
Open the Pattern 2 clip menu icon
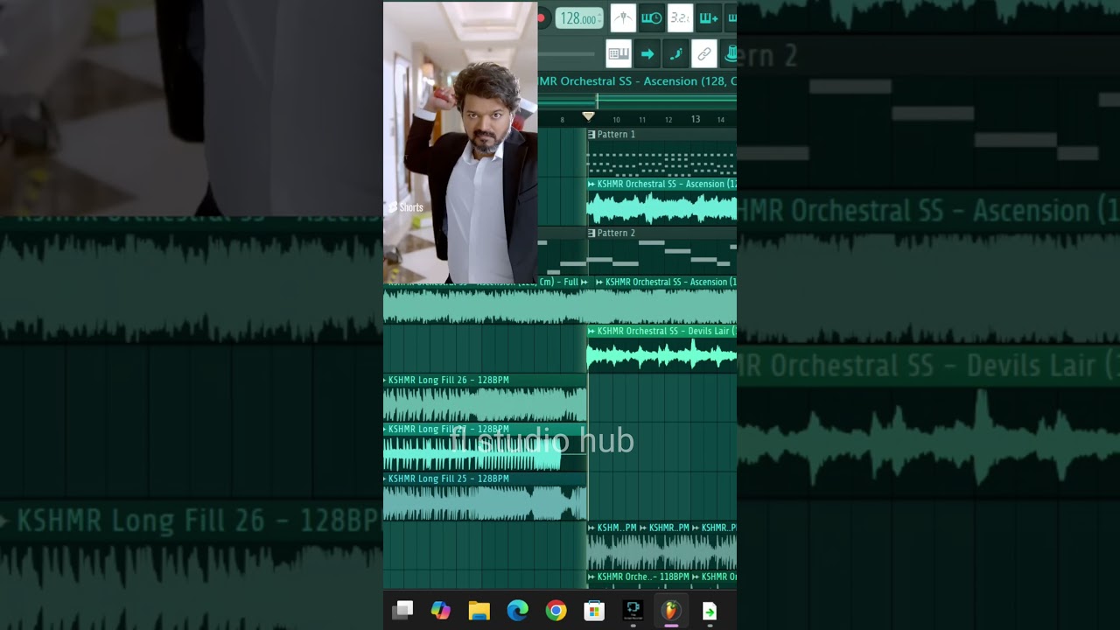(x=591, y=234)
